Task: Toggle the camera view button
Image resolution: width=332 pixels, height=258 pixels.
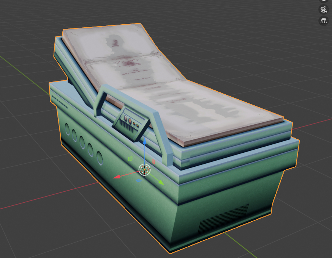Action: 323,9
